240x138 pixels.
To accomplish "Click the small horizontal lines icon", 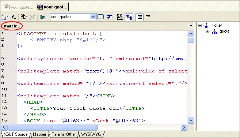I will click(x=148, y=16).
